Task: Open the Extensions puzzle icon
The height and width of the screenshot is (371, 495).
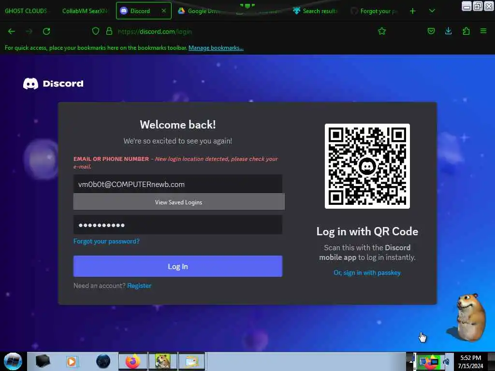Action: [x=466, y=31]
